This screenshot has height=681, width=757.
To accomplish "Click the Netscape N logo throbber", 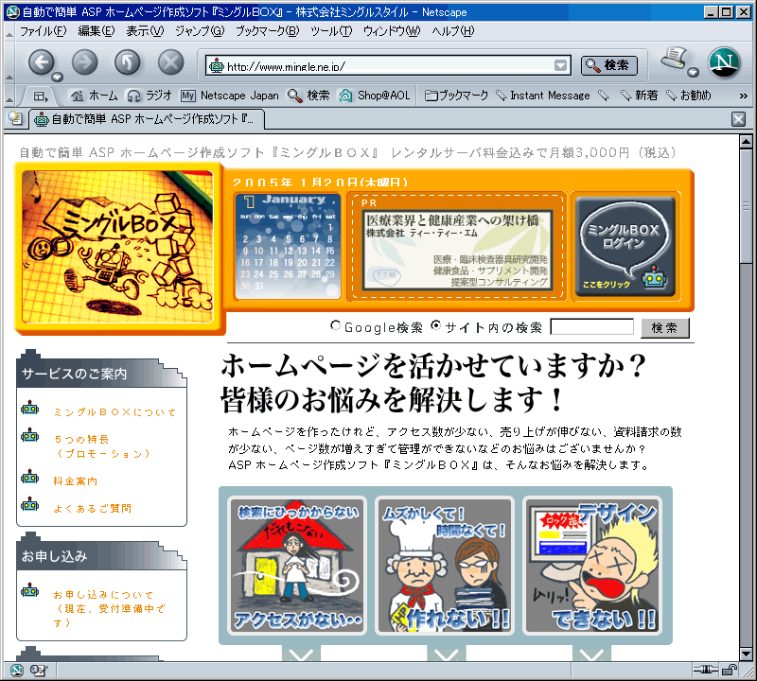I will click(724, 62).
